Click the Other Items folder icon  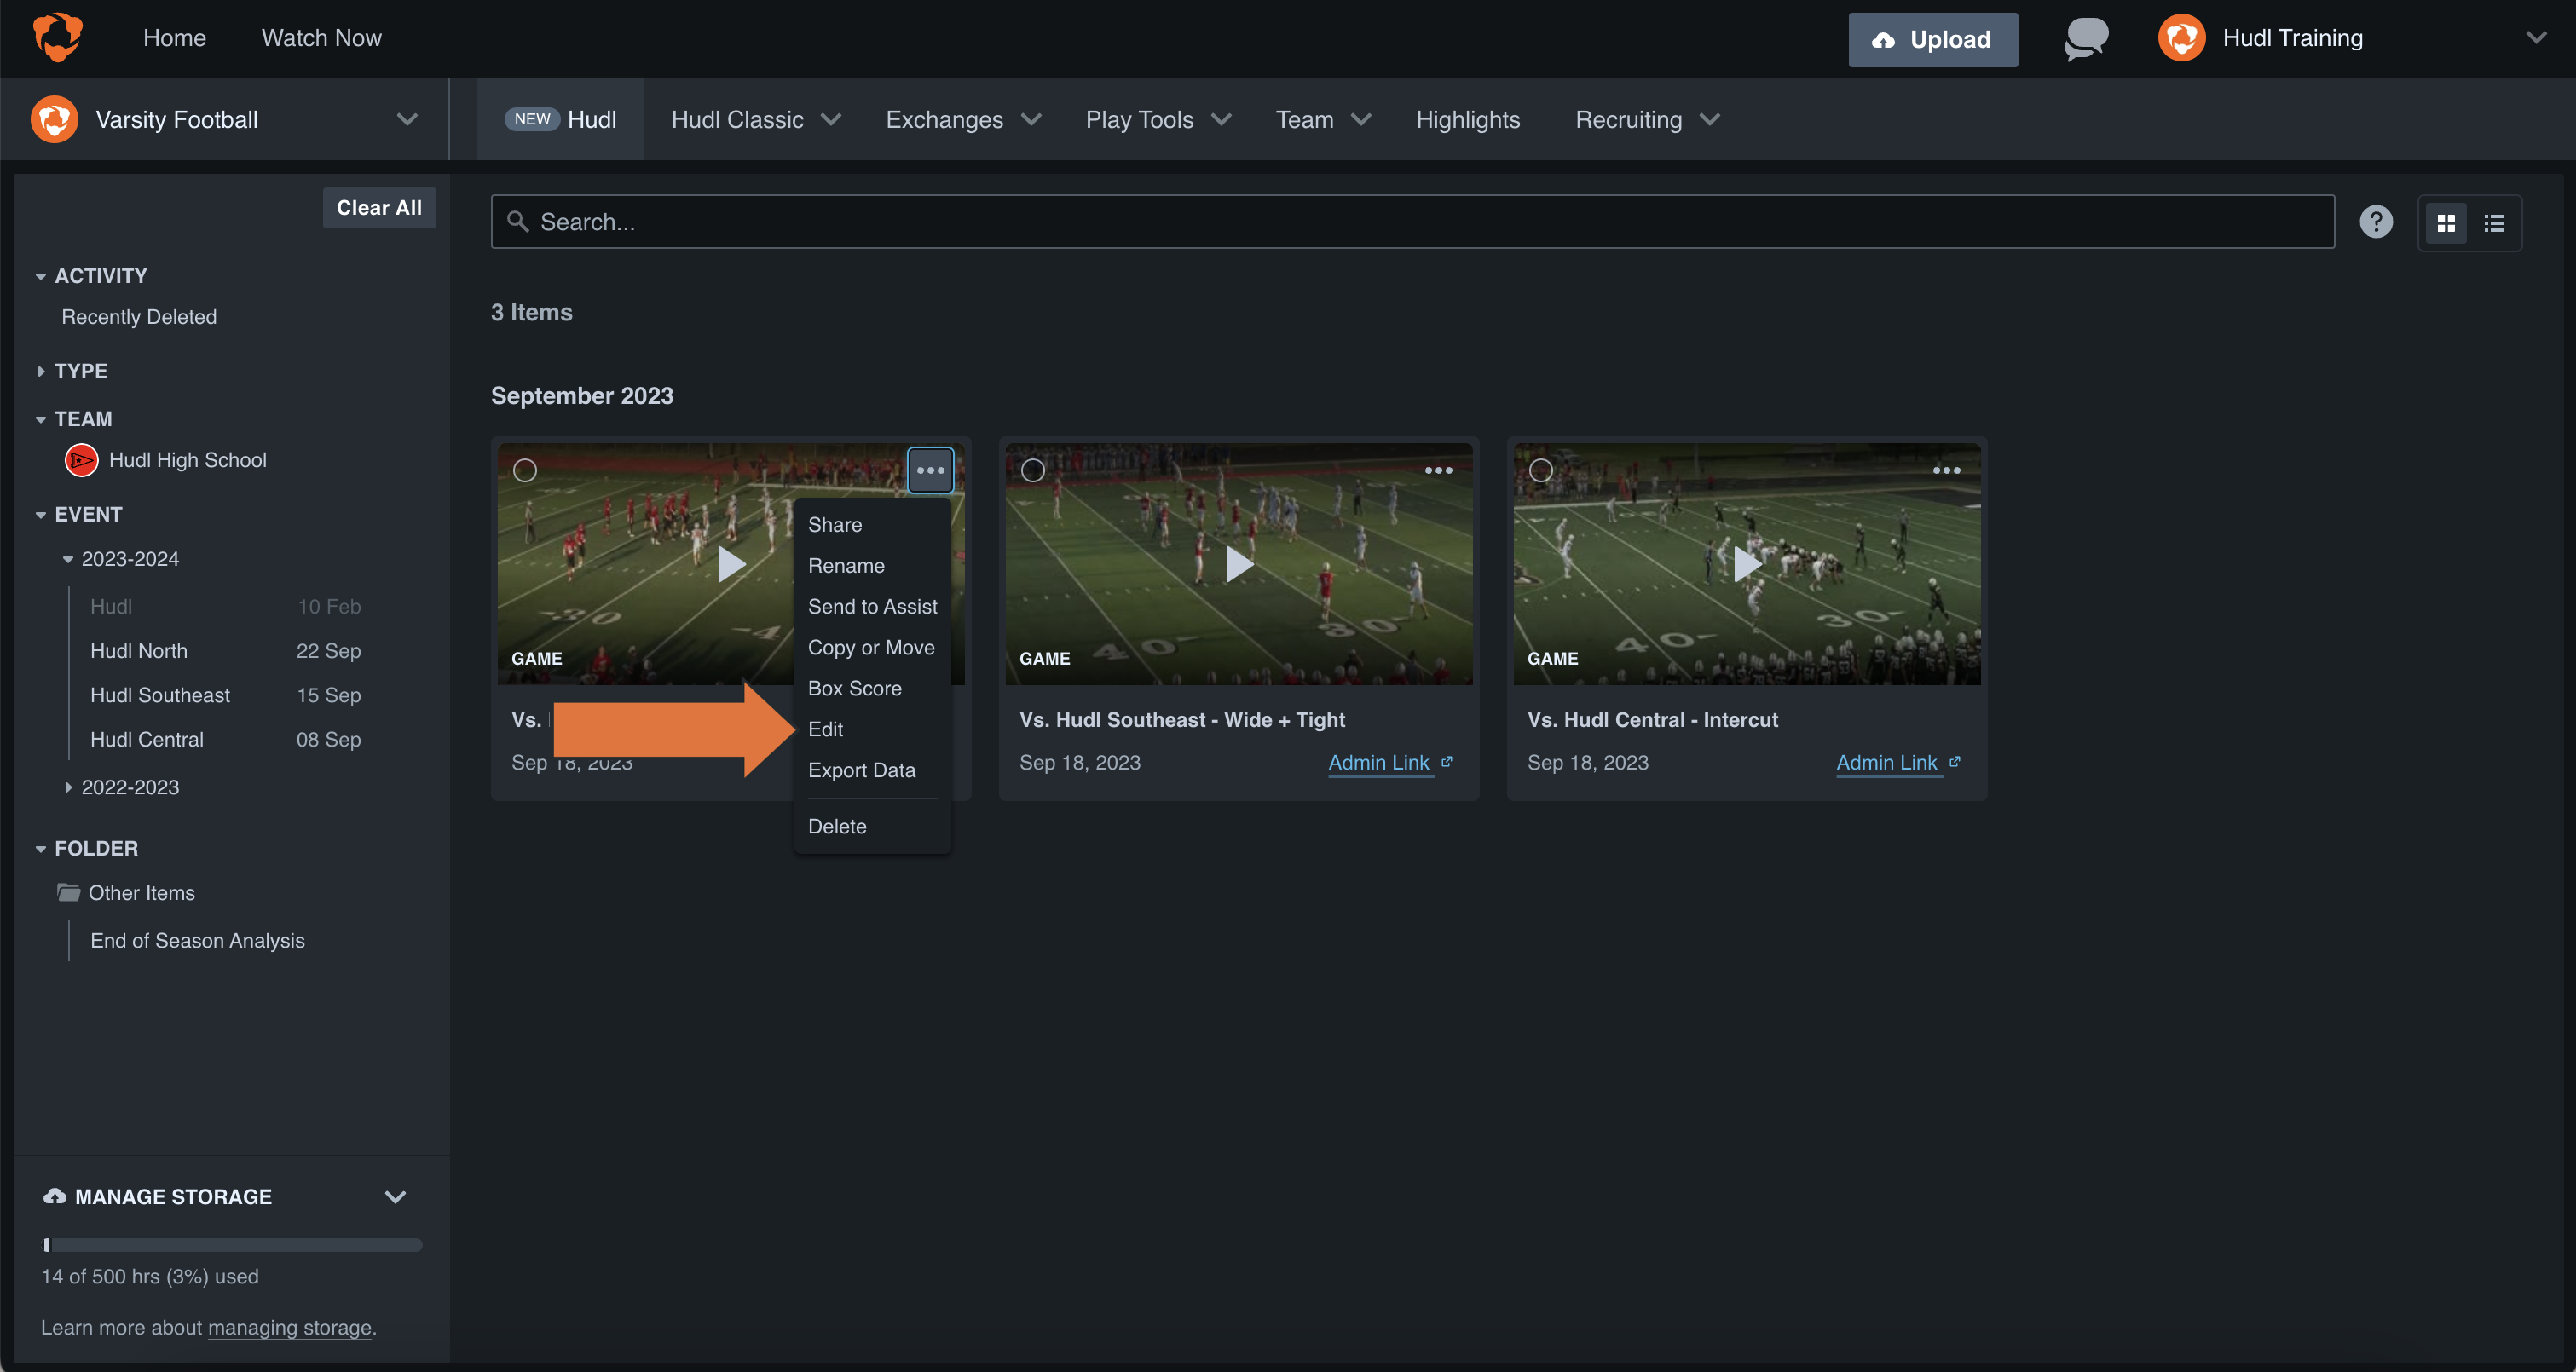(x=69, y=892)
